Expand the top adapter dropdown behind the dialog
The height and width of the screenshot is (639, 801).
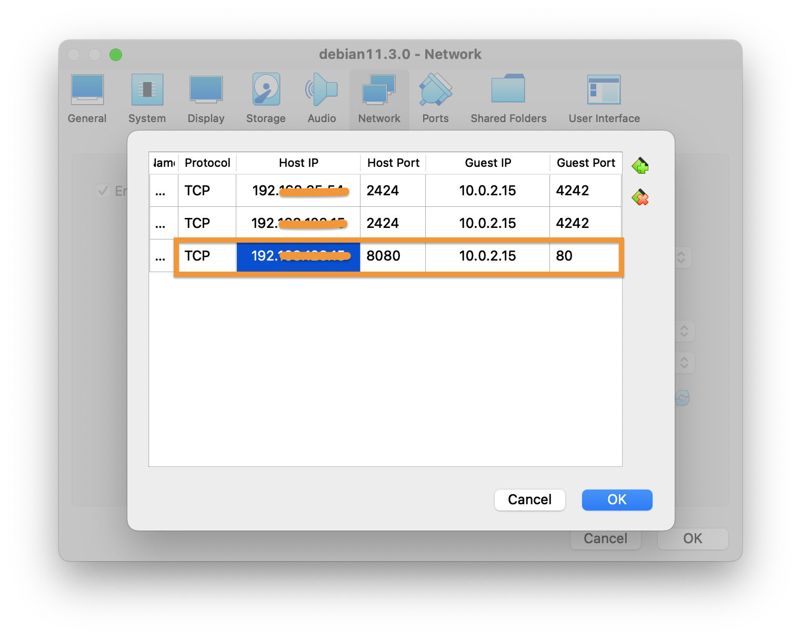pos(682,257)
